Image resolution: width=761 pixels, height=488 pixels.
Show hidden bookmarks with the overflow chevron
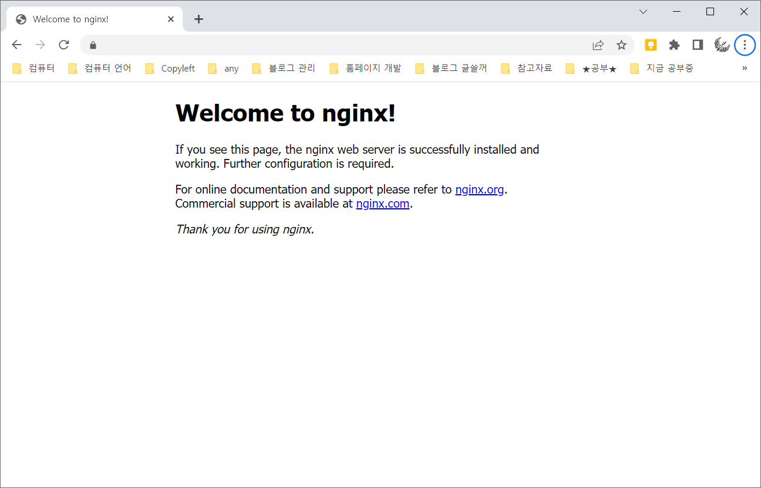[x=745, y=68]
